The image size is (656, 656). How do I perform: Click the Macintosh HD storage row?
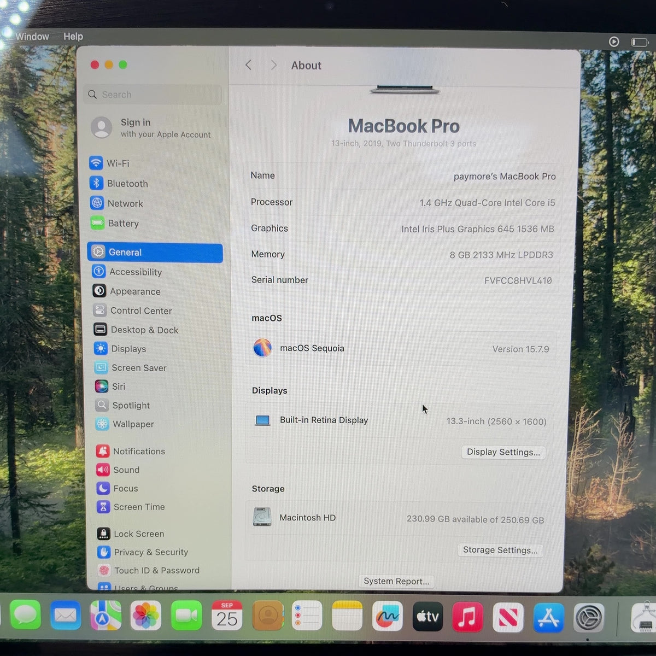point(399,518)
